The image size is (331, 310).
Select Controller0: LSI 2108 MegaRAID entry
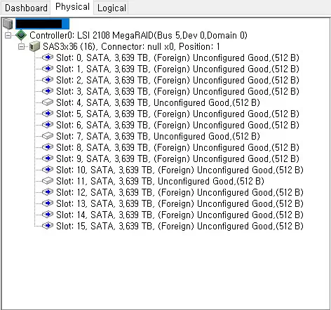[x=138, y=35]
